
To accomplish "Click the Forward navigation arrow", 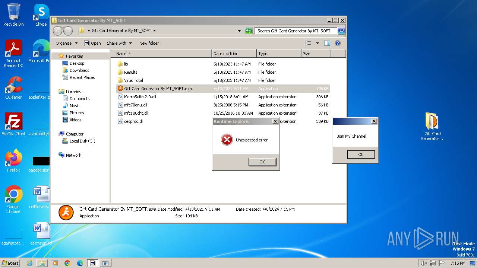I will click(x=68, y=31).
